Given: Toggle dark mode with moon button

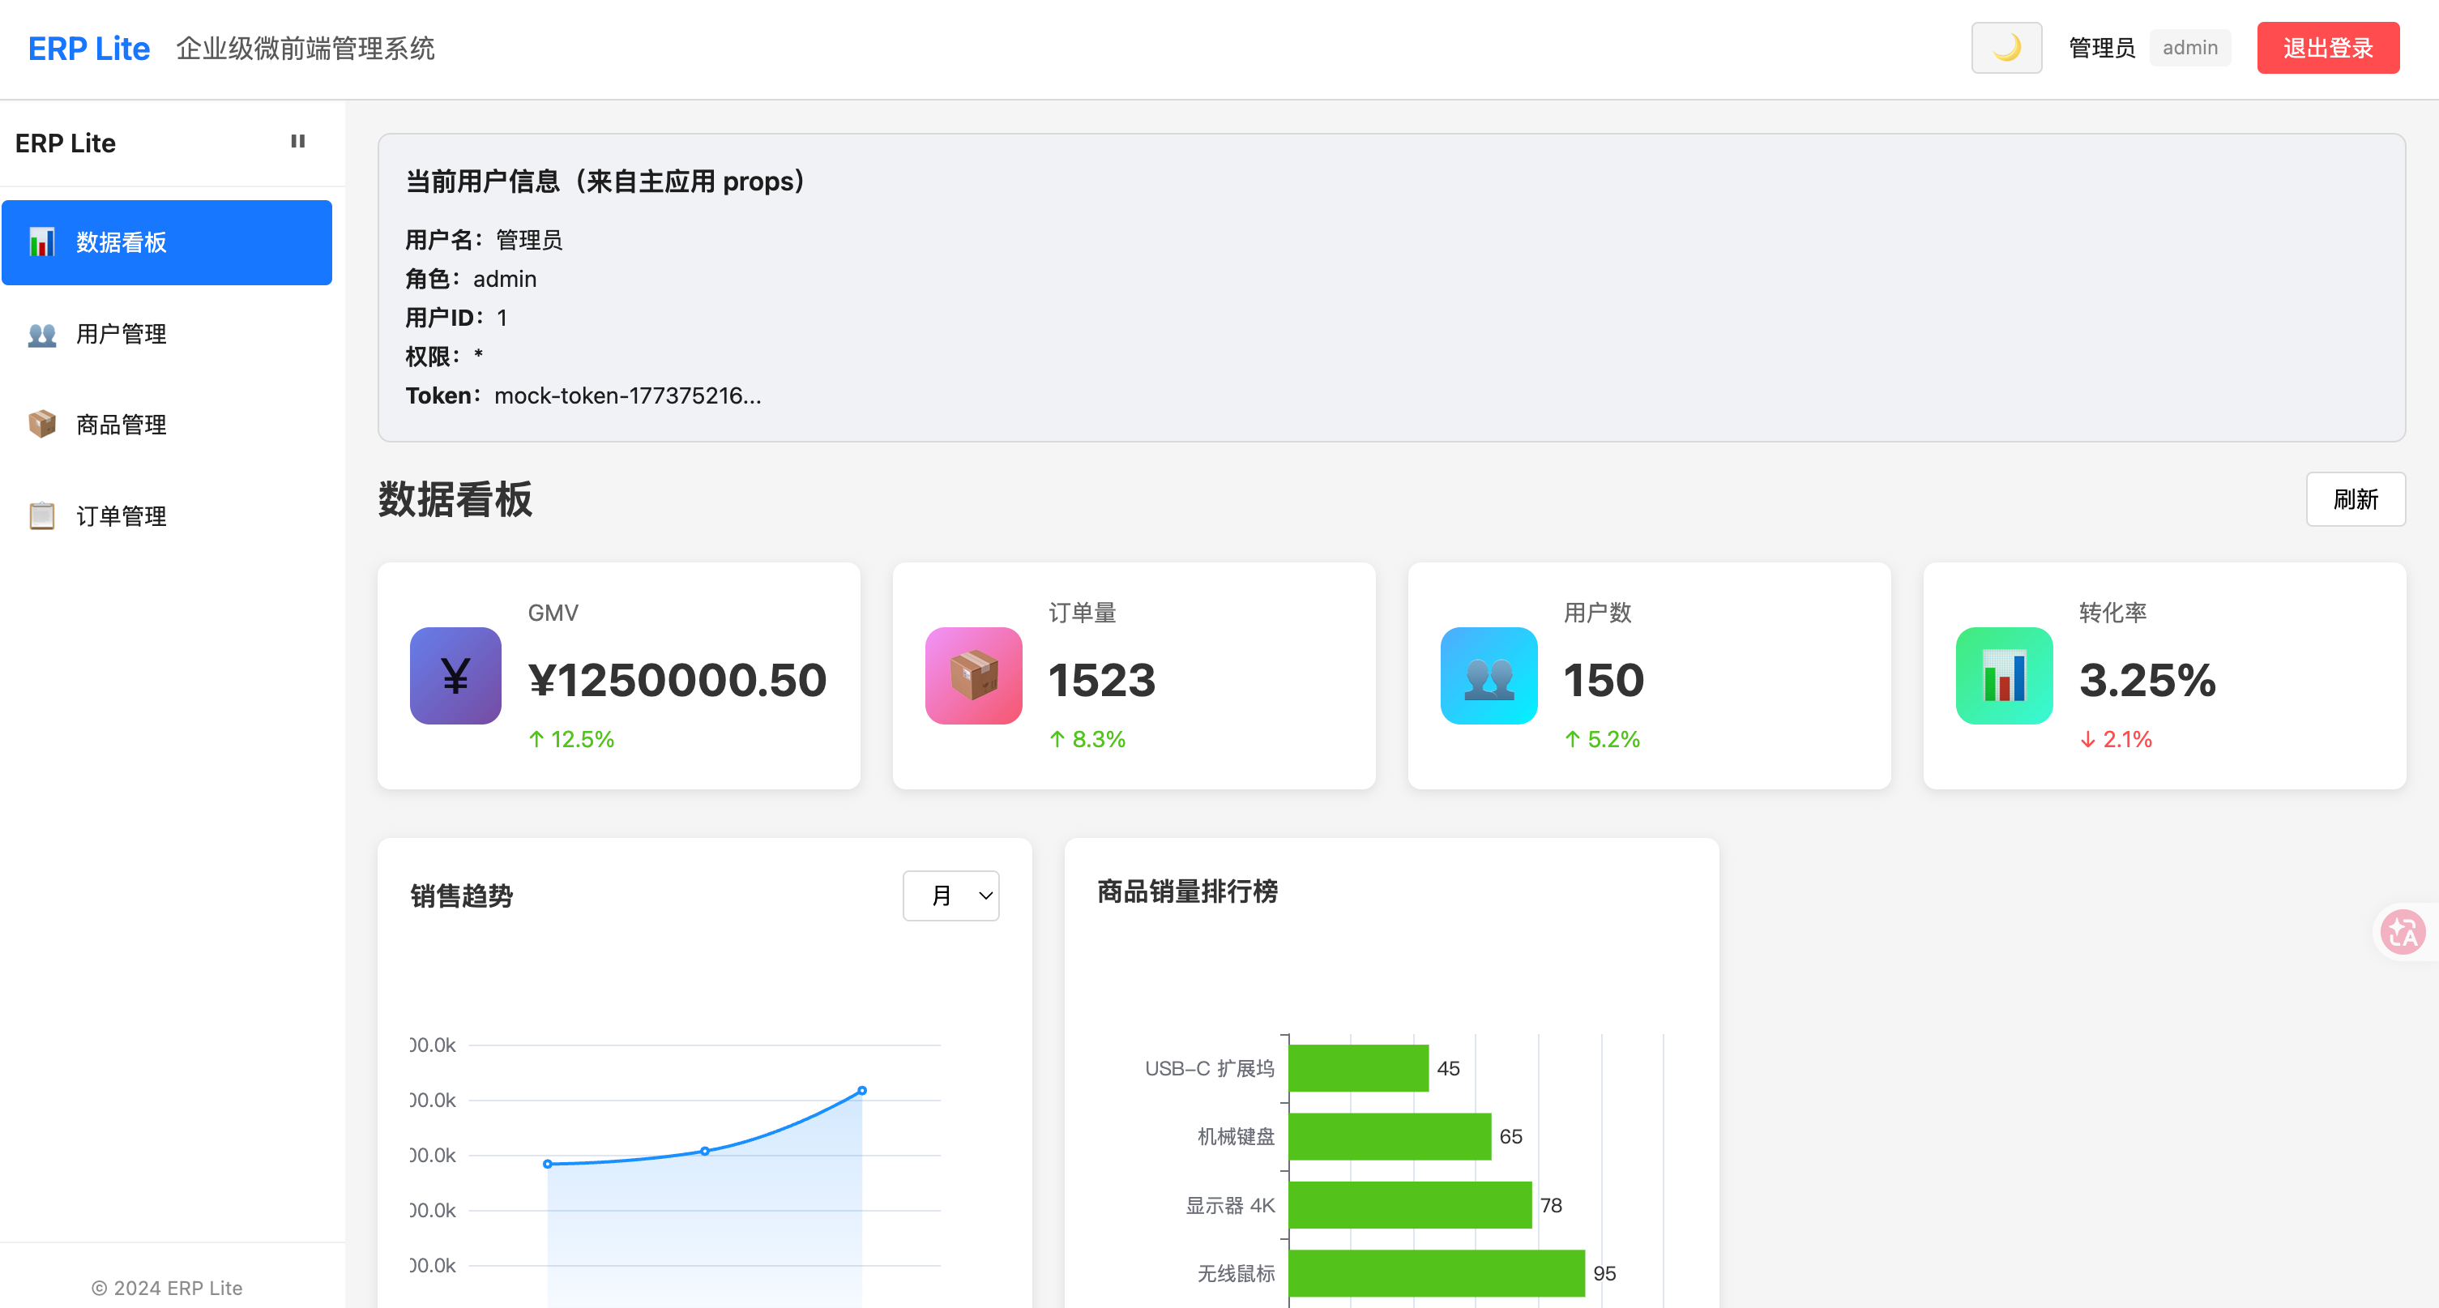Looking at the screenshot, I should tap(2005, 47).
